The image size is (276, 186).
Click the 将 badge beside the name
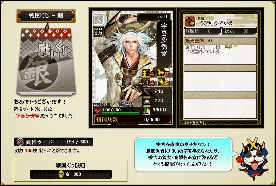click(190, 21)
